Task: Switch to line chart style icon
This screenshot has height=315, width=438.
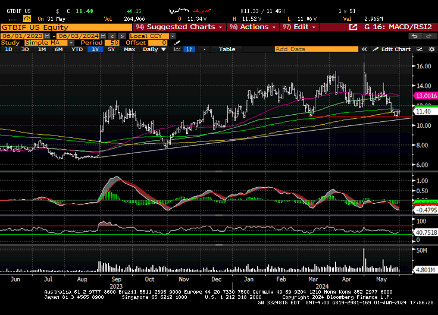Action: pyautogui.click(x=177, y=49)
